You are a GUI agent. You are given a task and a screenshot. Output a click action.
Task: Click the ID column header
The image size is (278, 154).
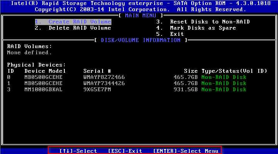click(10, 71)
